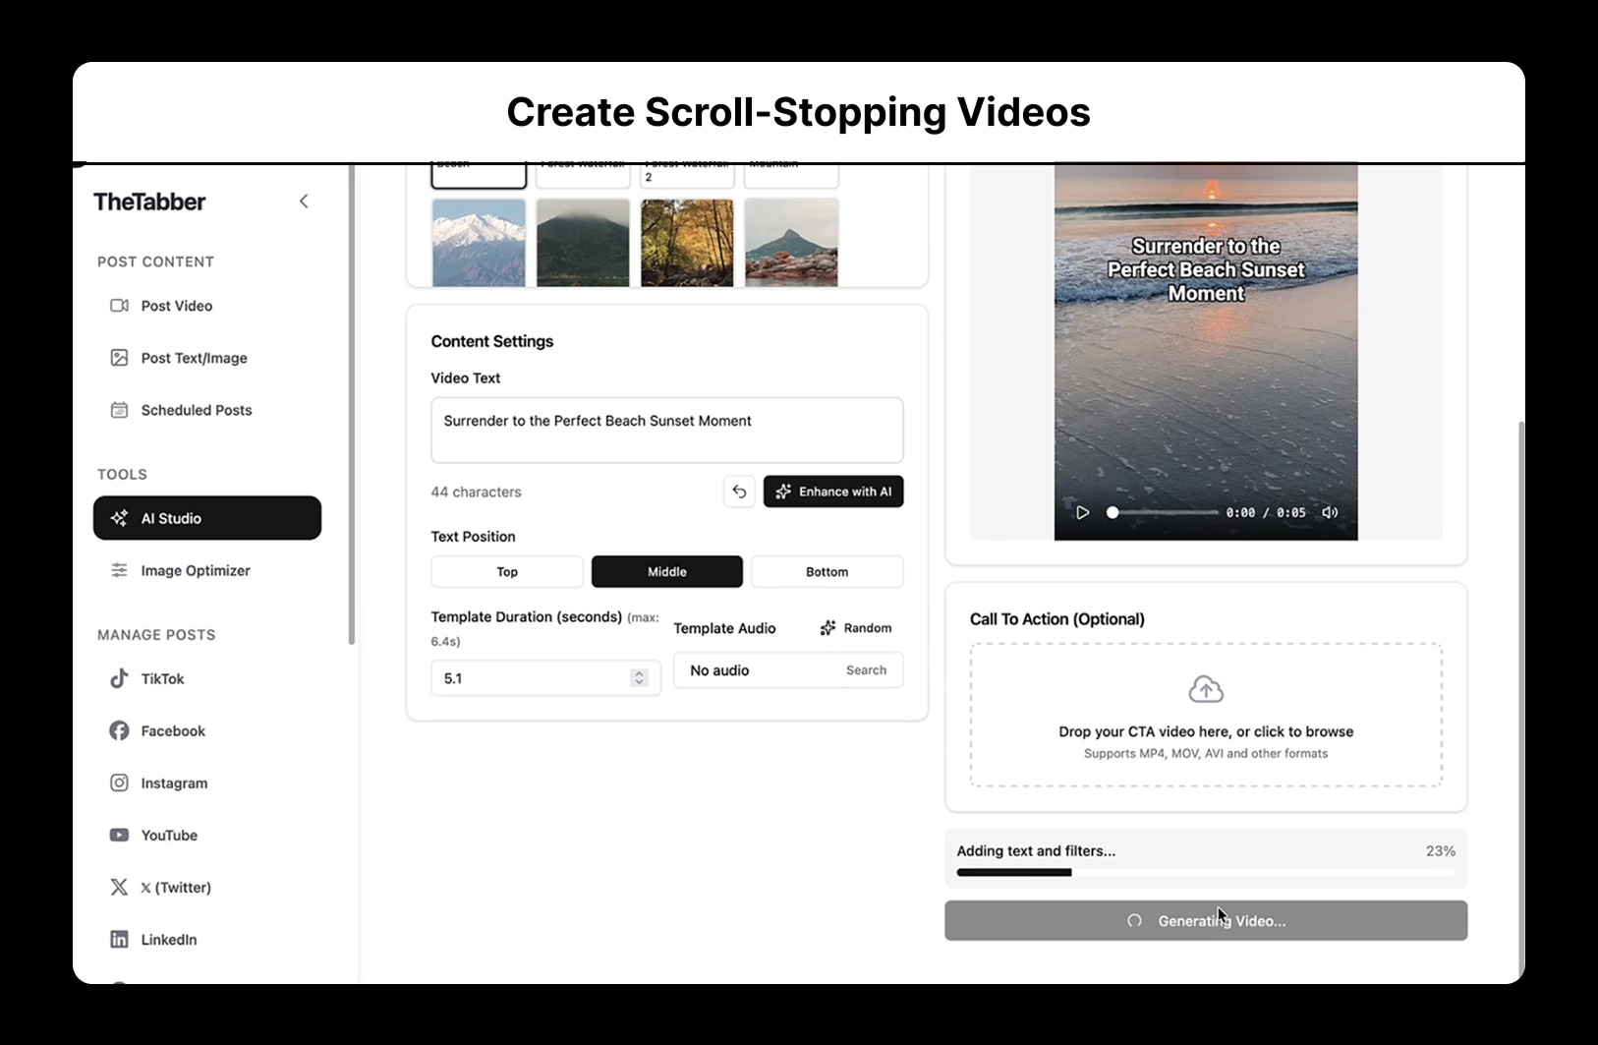
Task: Increase Template Duration using the stepper
Action: 638,672
